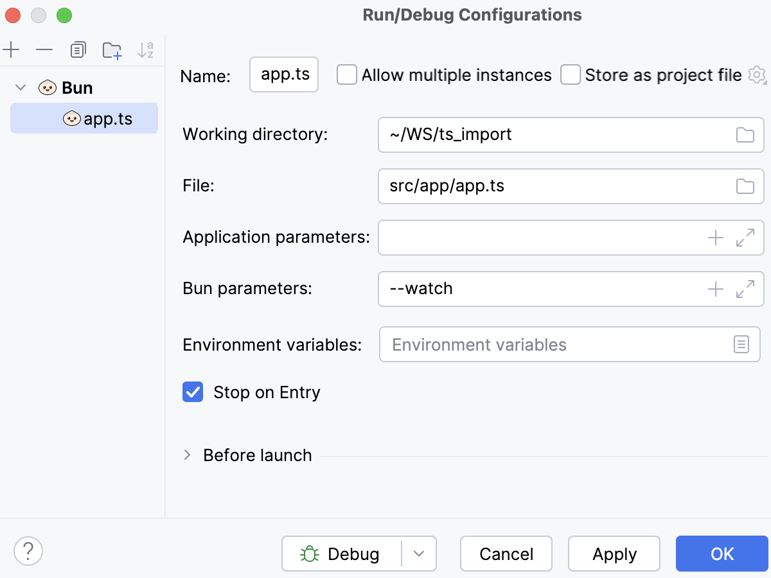Expand the Before launch section

(x=186, y=455)
